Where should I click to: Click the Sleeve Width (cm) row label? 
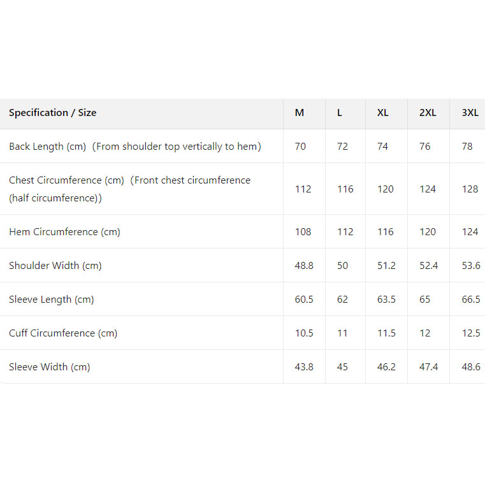[x=50, y=367]
